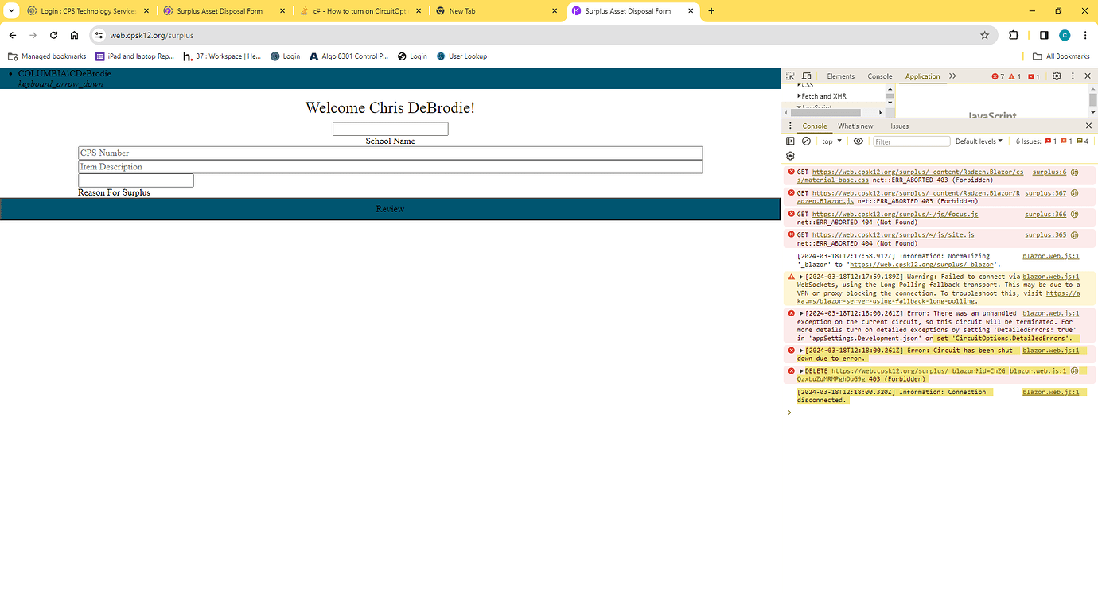Screen dimensions: 1098x593
Task: Reload the surplus page
Action: [x=53, y=35]
